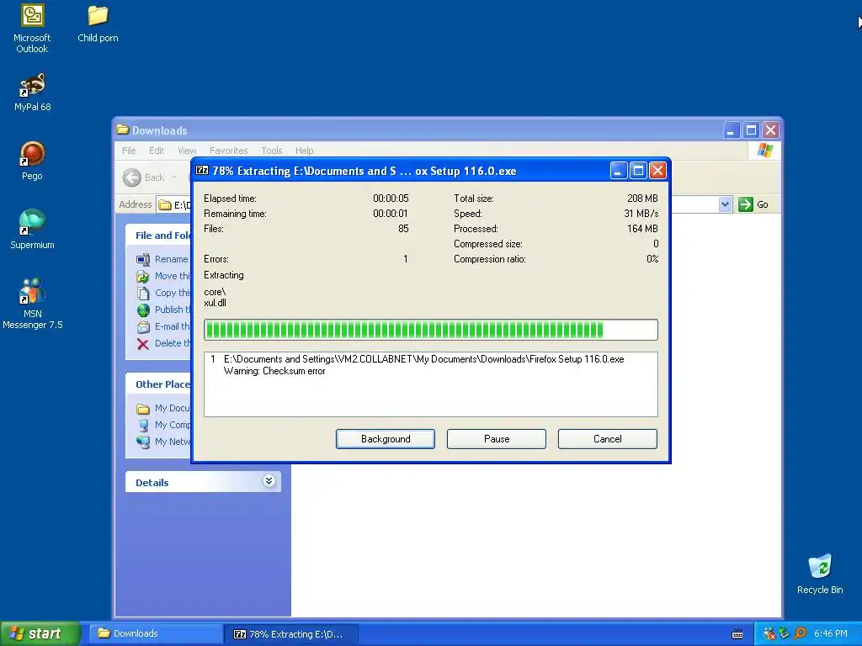Click the xul.dll file name text
Viewport: 862px width, 646px height.
215,303
